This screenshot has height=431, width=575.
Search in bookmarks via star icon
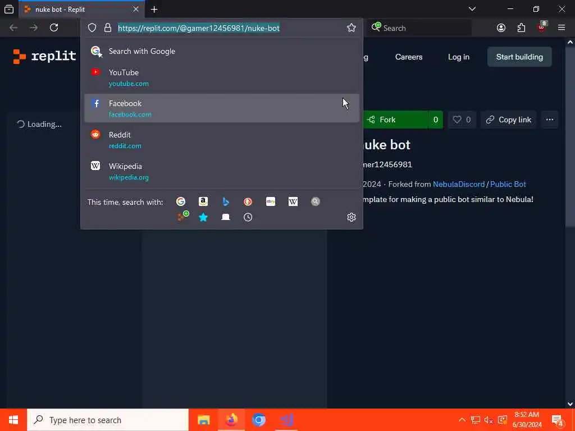coord(203,217)
